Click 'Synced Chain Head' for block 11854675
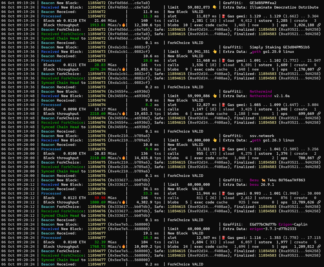 point(60,171)
